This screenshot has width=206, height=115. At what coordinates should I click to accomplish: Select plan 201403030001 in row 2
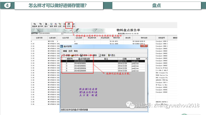(x=80, y=63)
